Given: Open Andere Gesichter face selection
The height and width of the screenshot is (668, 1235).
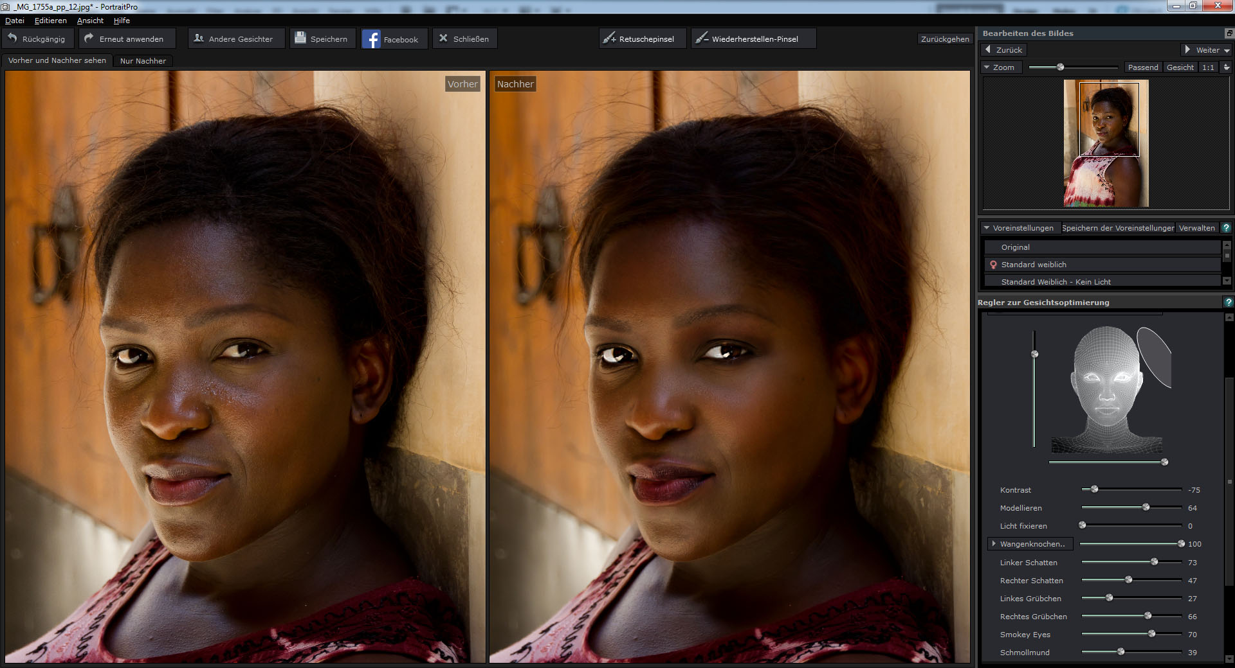Looking at the screenshot, I should click(236, 39).
